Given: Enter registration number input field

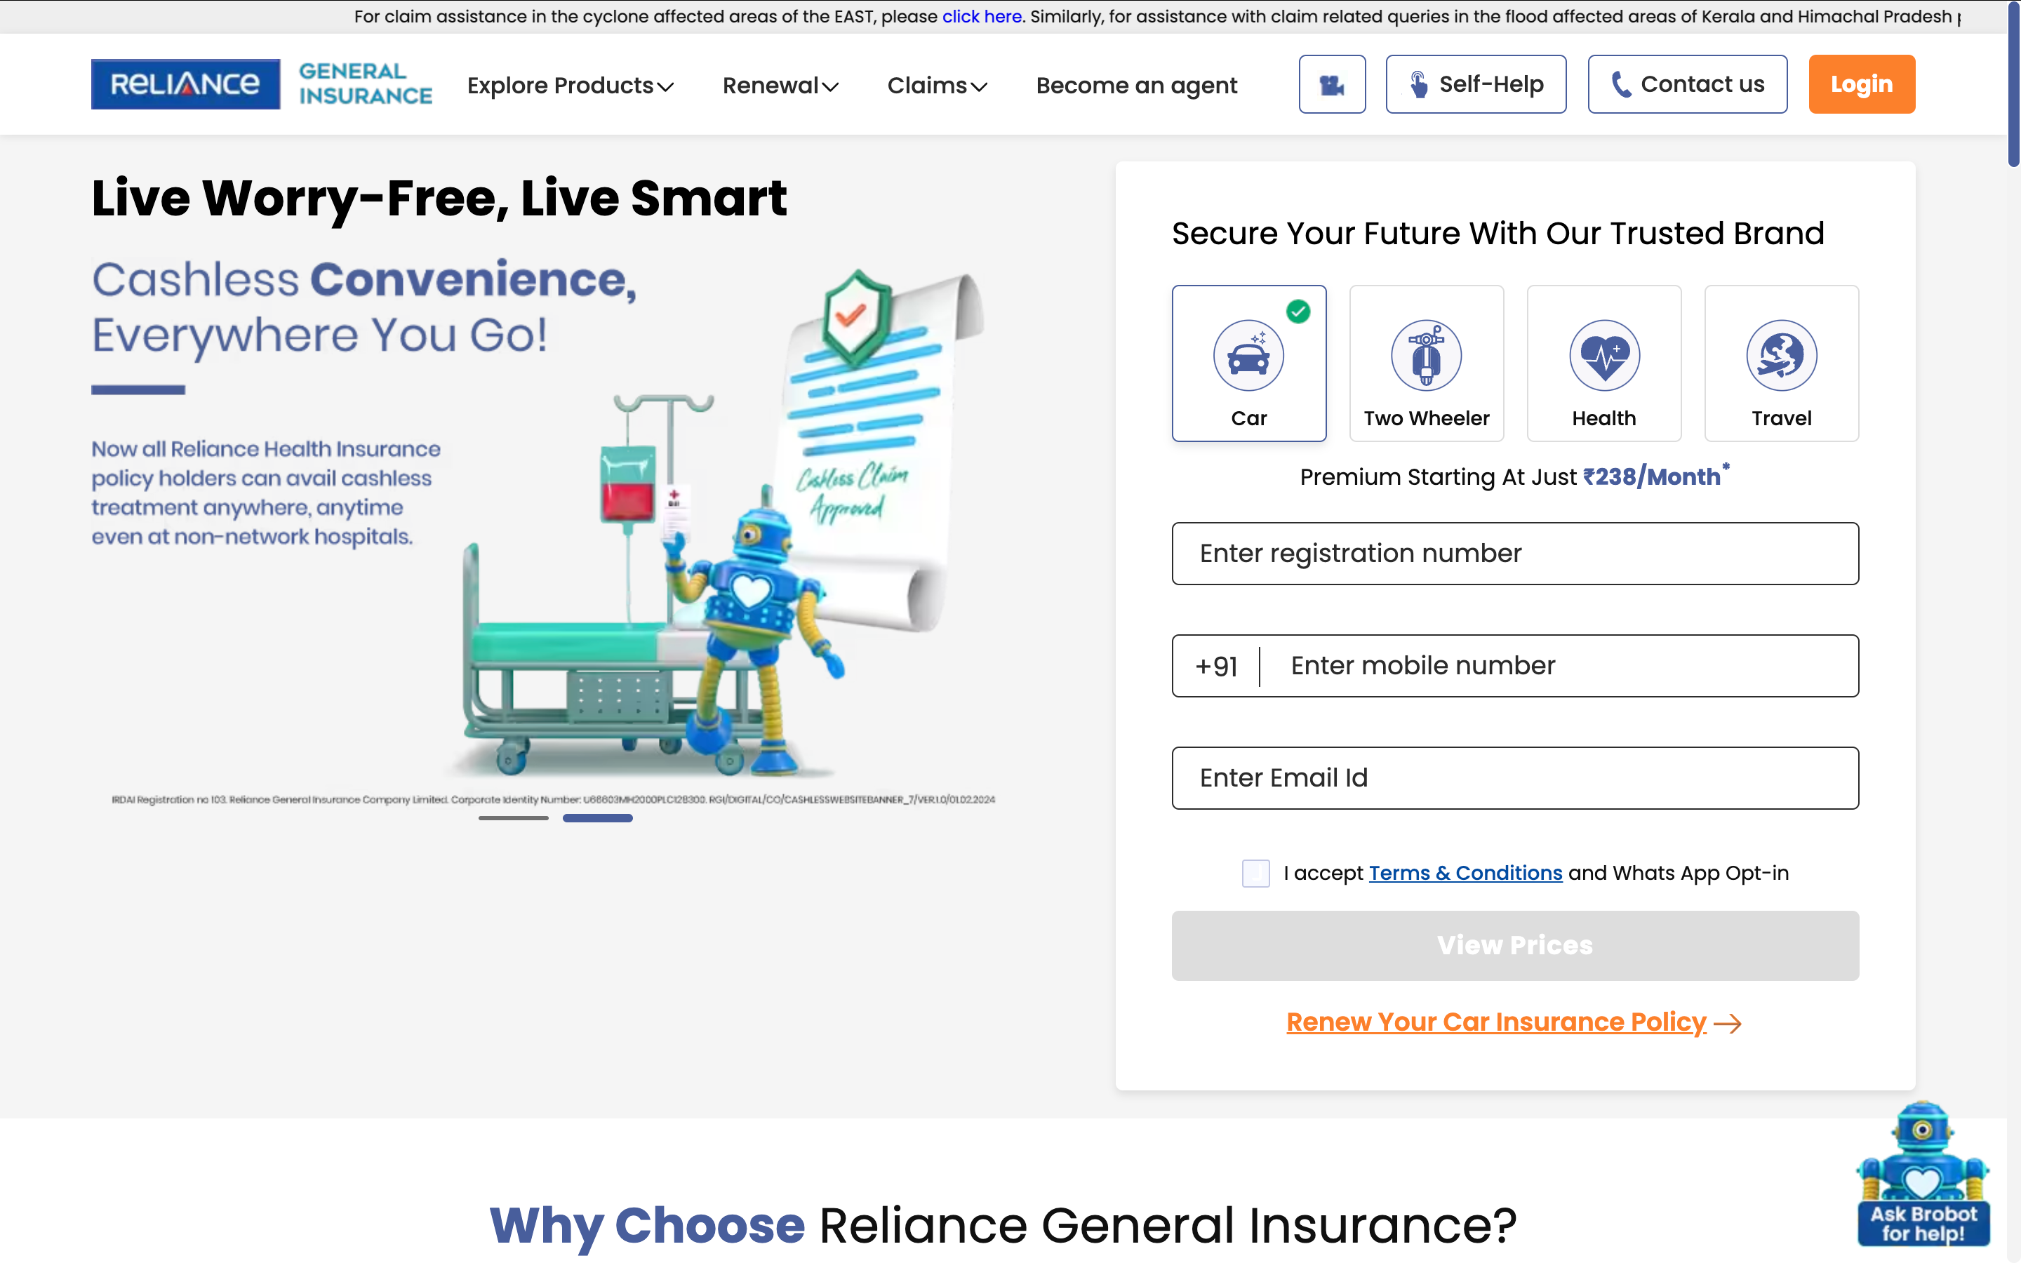Looking at the screenshot, I should click(1514, 553).
